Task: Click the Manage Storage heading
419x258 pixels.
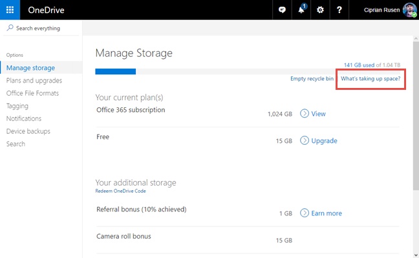Action: click(134, 53)
